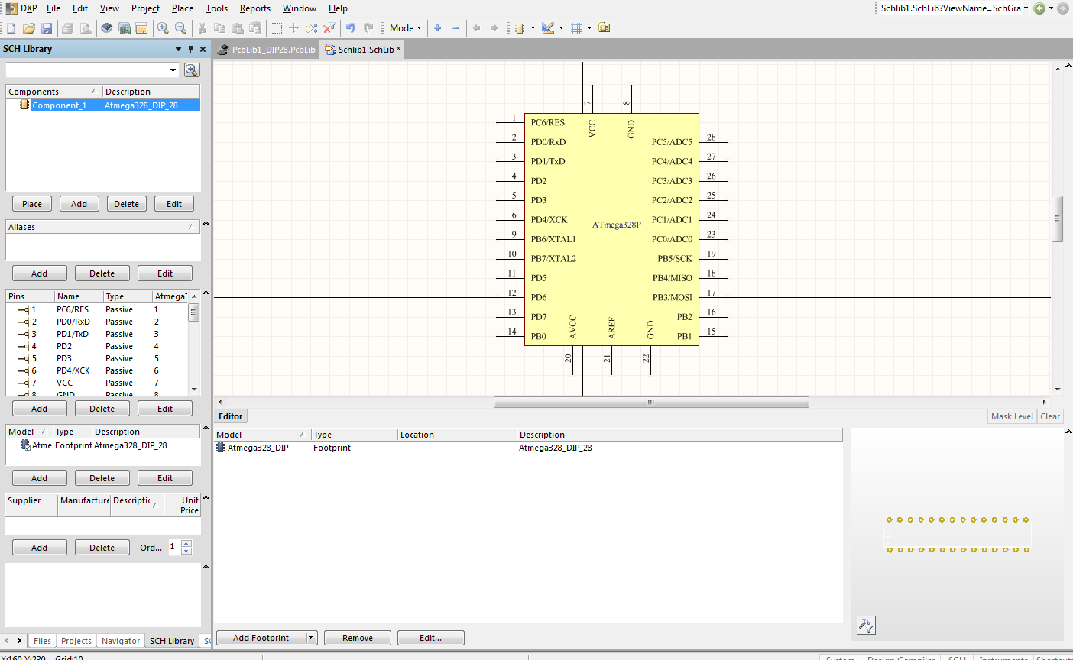Save the library with the floppy disk icon
1073x660 pixels.
click(x=47, y=28)
